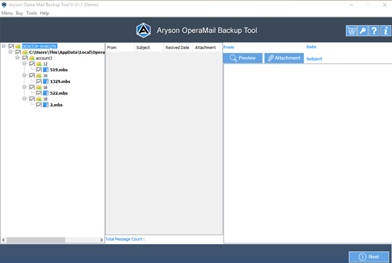Collapse folder 12 in the tree
Viewport: 392px width, 263px height.
click(24, 63)
